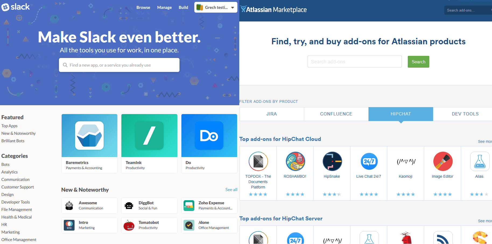The image size is (492, 244).
Task: Open the Design category
Action: click(7, 194)
